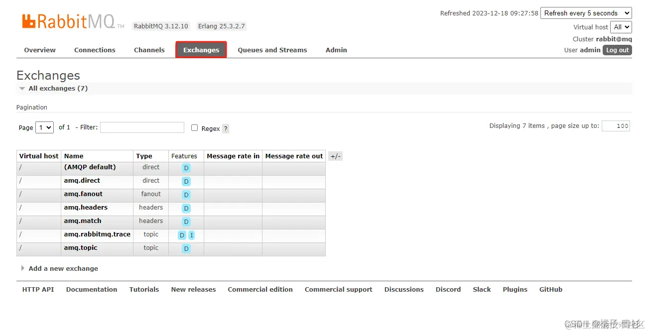This screenshot has height=333, width=648.
Task: Switch to the Overview tab
Action: [40, 50]
